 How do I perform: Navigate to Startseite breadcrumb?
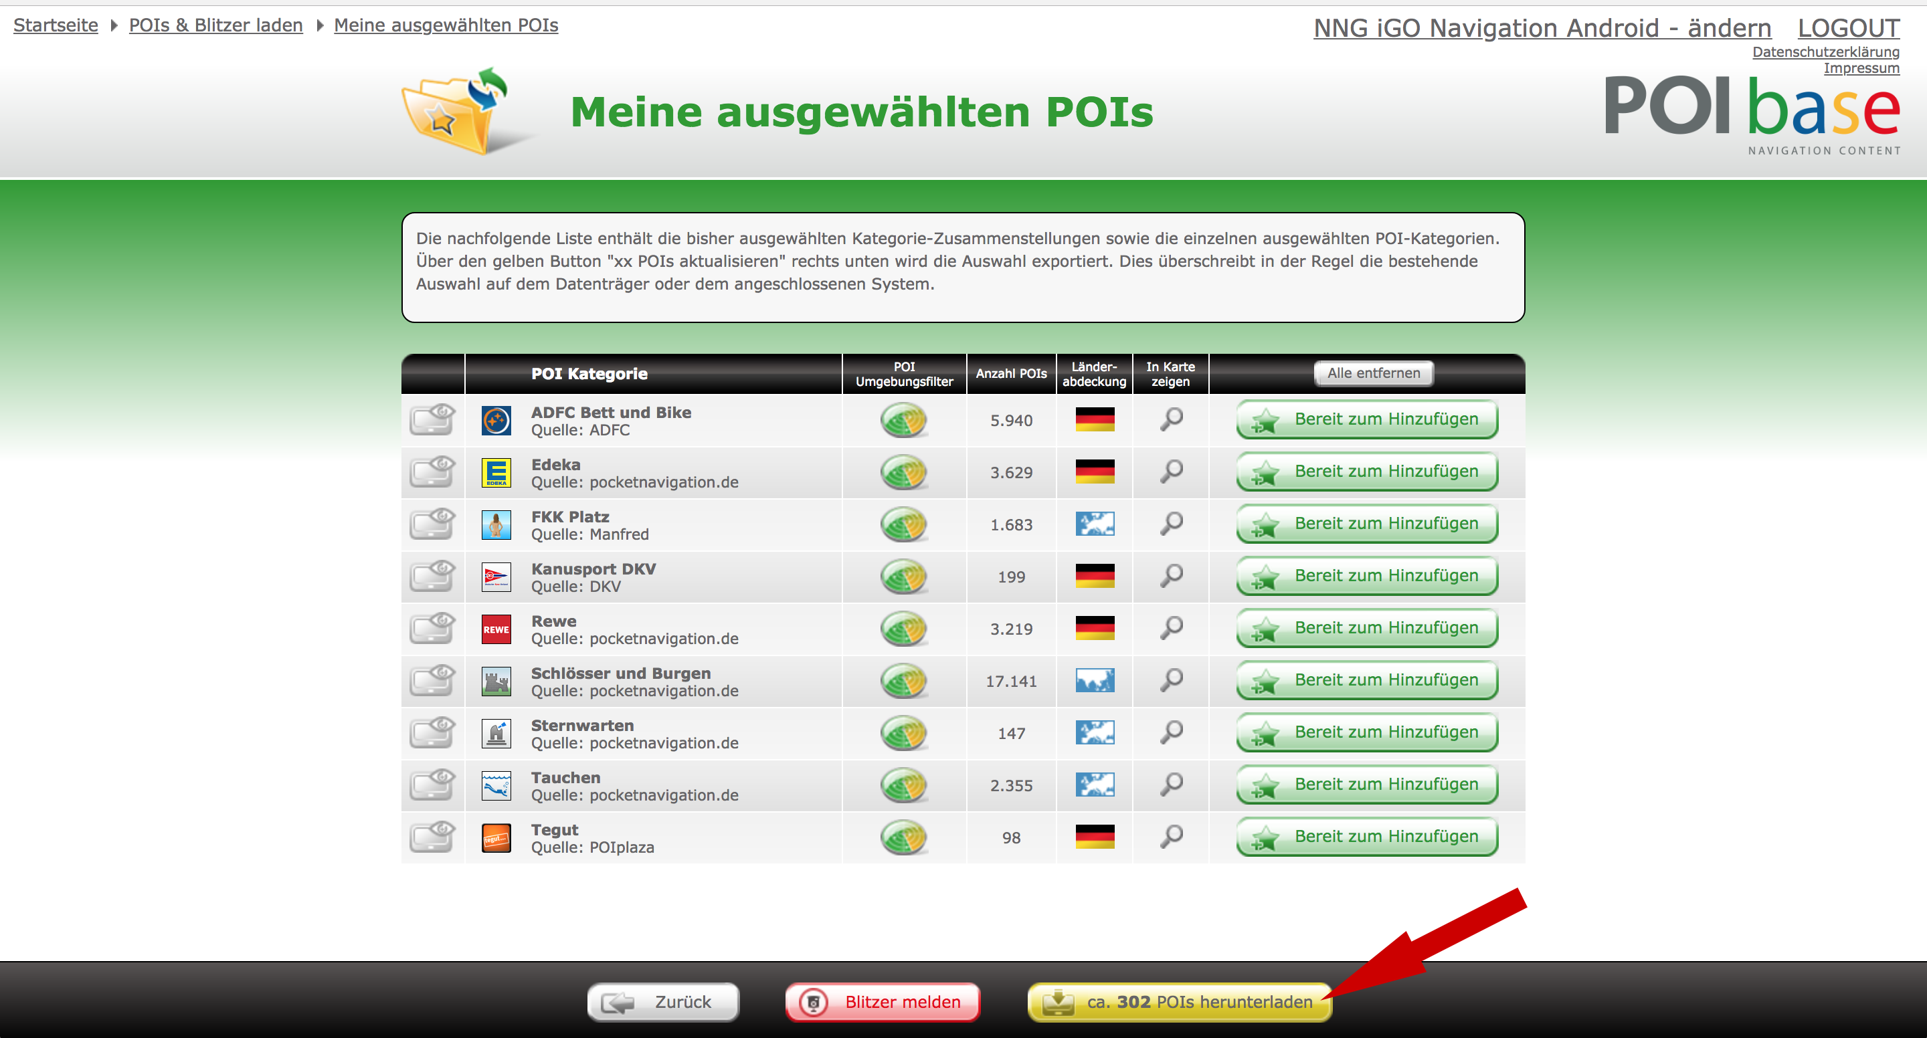point(56,25)
